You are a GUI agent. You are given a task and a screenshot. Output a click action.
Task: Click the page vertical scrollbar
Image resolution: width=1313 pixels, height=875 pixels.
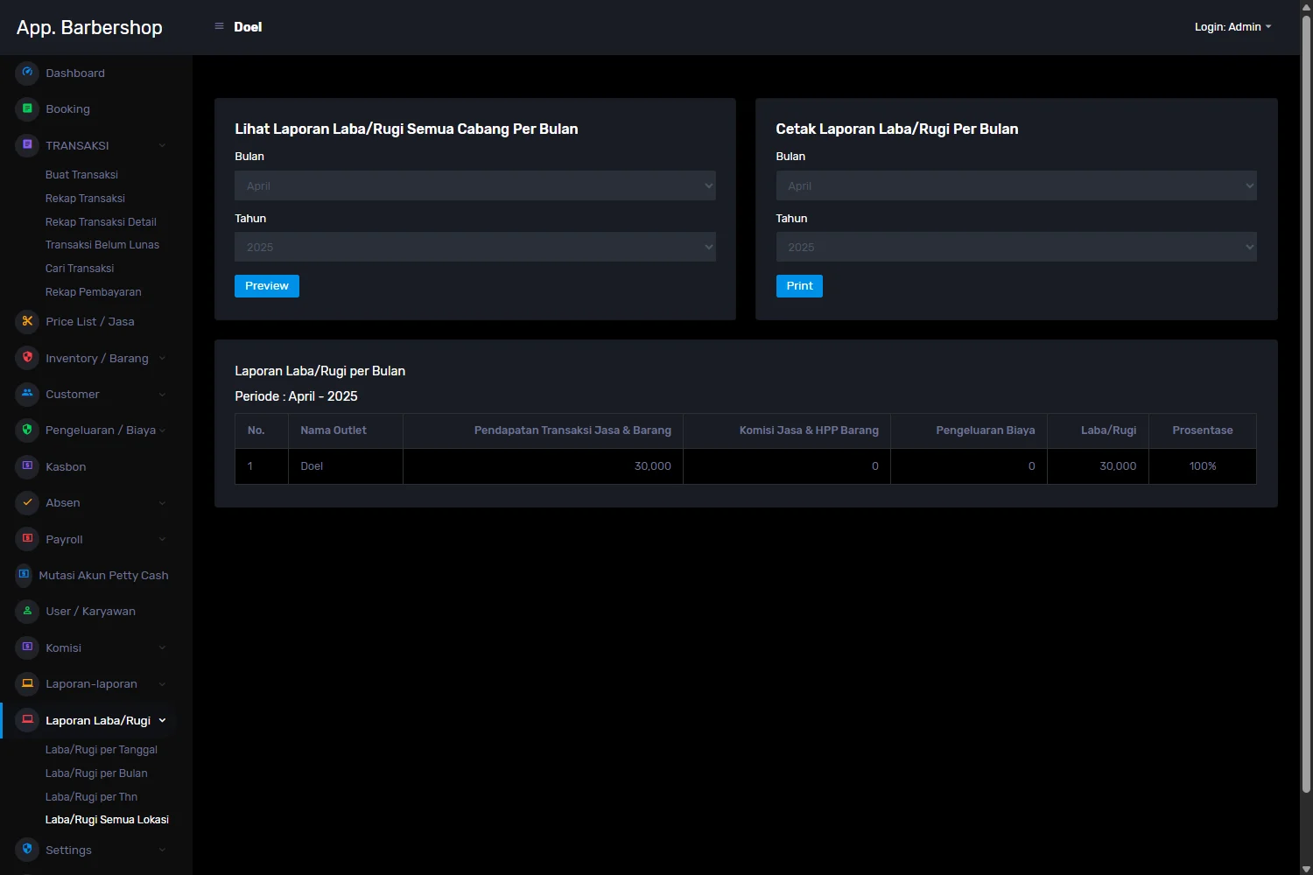point(1306,402)
